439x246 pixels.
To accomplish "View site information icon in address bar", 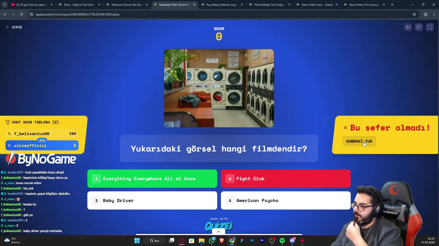I will (31, 14).
